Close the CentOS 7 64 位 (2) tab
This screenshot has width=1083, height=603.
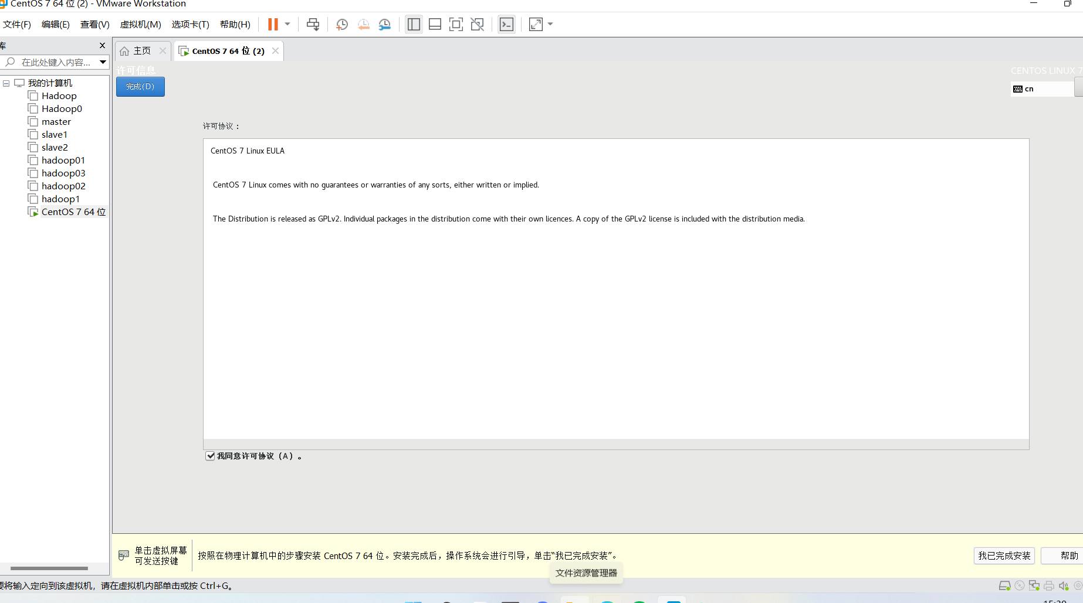275,51
